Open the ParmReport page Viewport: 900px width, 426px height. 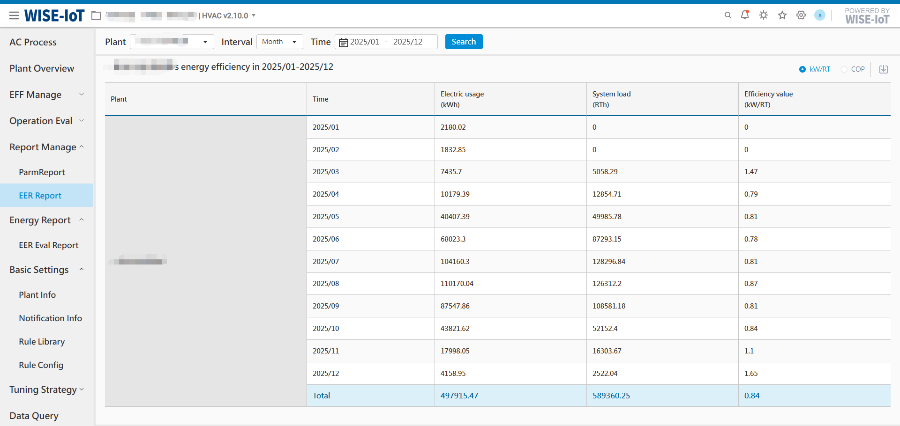point(42,172)
